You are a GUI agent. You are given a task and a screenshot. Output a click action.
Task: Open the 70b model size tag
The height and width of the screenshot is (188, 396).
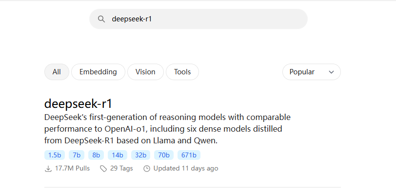pos(164,155)
